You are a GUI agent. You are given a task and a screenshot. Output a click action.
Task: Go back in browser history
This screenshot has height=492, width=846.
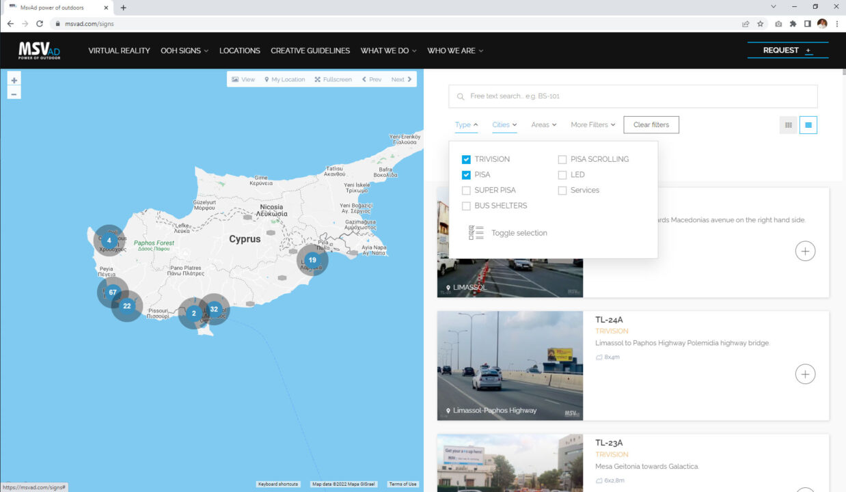point(10,23)
